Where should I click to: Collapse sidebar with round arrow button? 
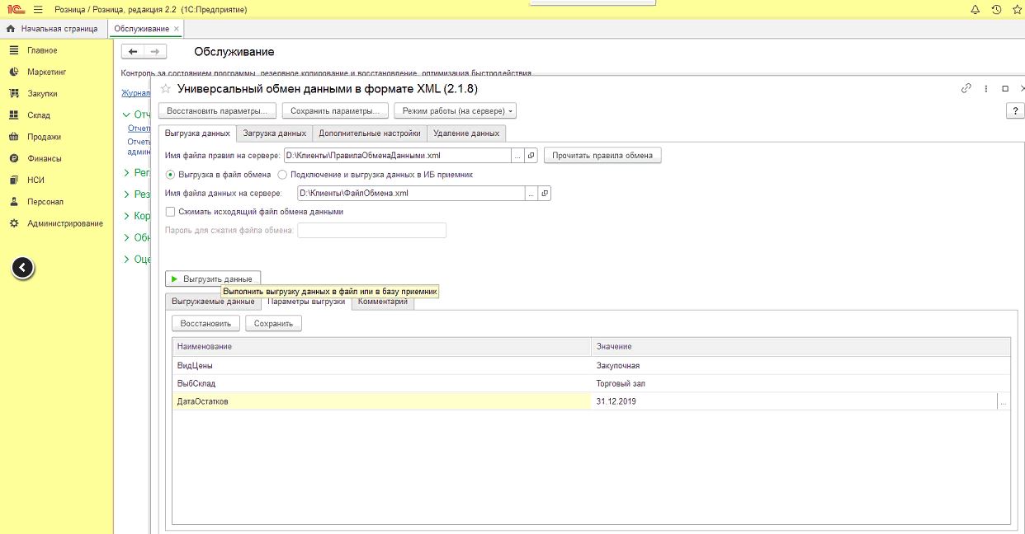pos(23,267)
